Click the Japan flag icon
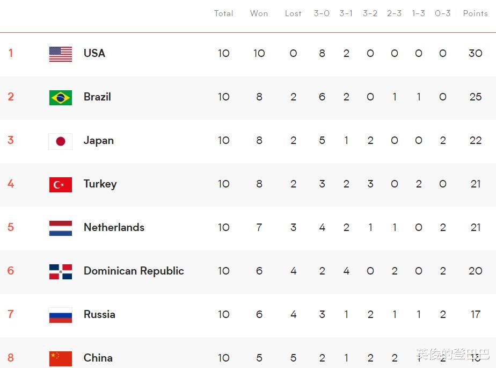 coord(61,141)
